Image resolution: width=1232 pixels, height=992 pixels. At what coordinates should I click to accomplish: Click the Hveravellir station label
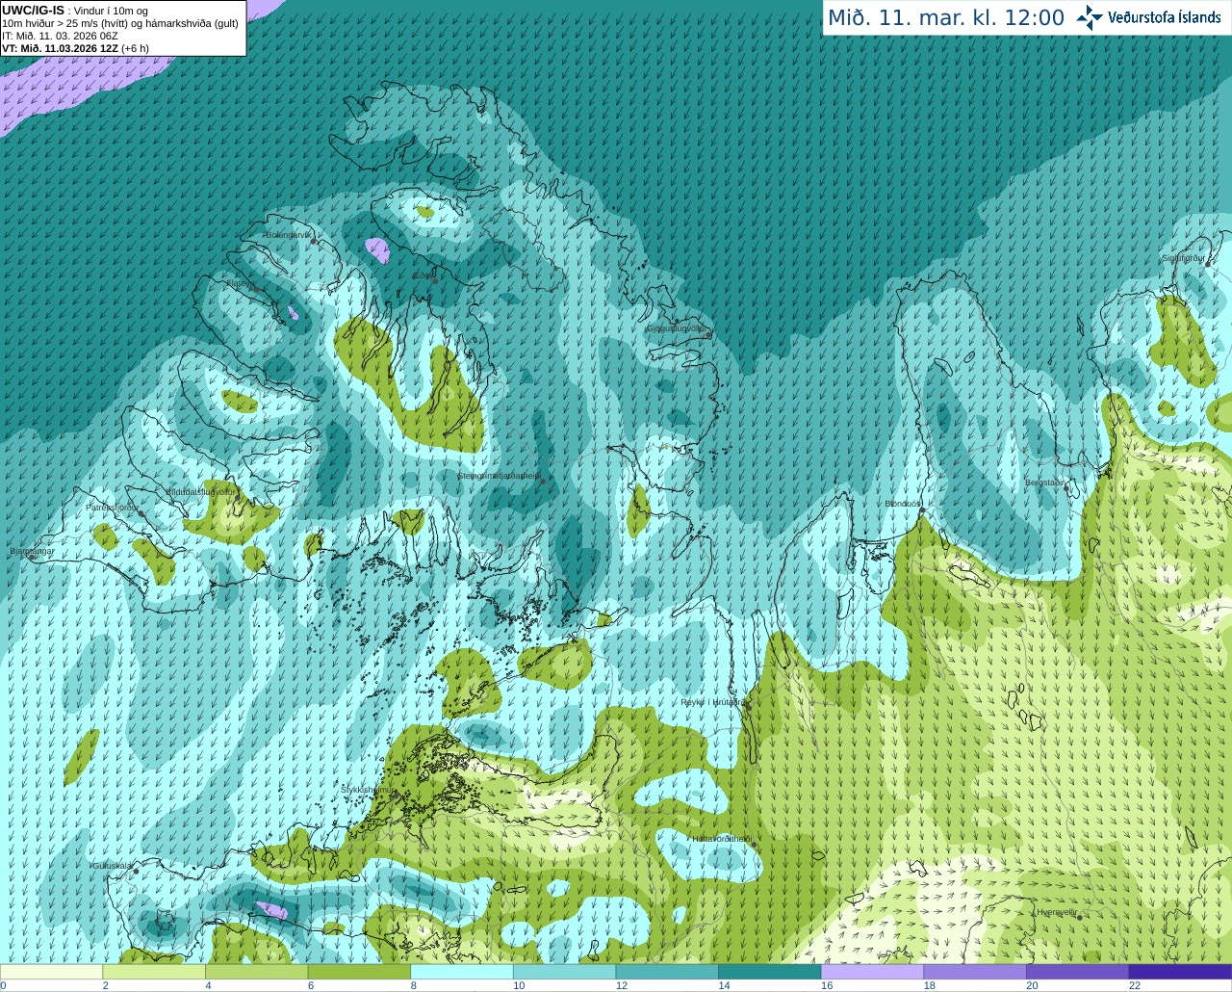1056,912
